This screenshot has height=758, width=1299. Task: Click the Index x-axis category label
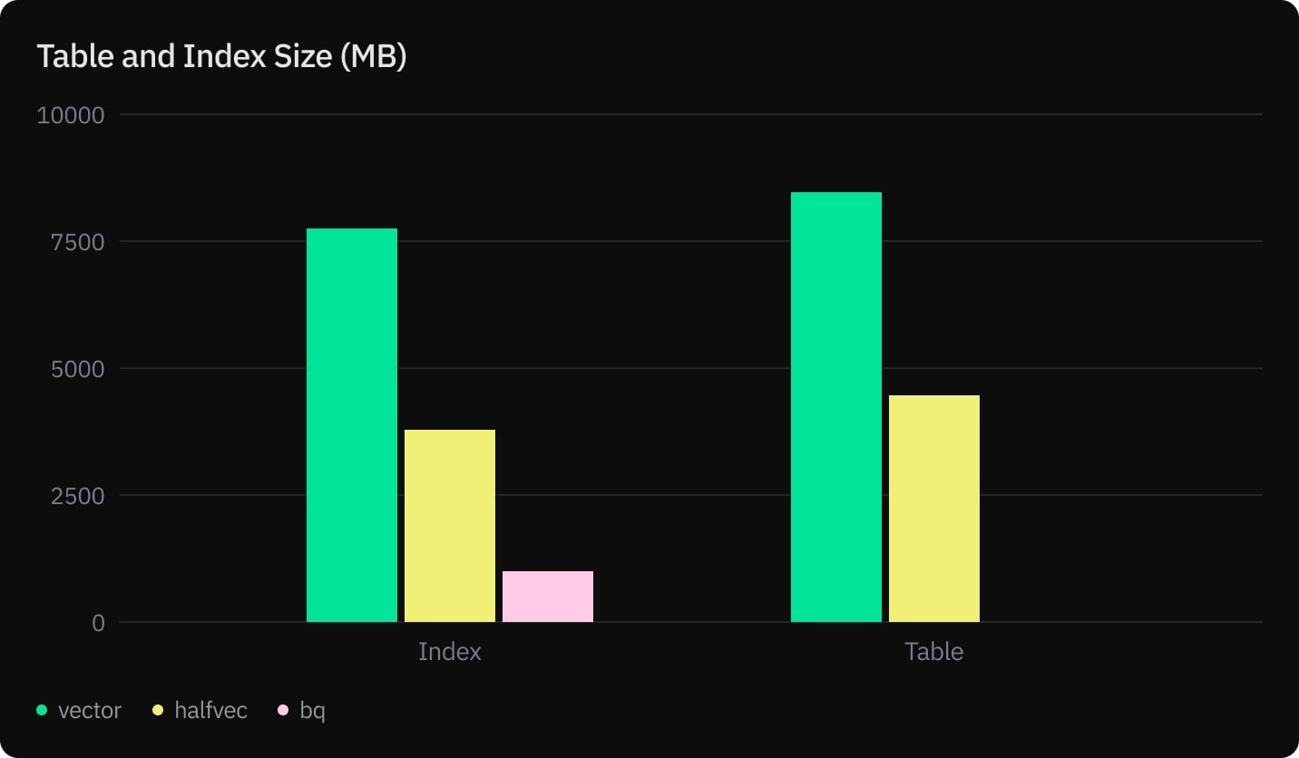coord(450,651)
